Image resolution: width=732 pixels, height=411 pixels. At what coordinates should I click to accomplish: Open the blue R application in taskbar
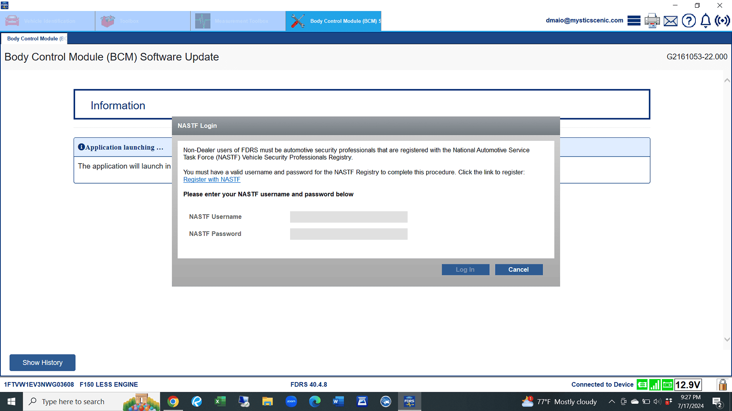click(196, 401)
